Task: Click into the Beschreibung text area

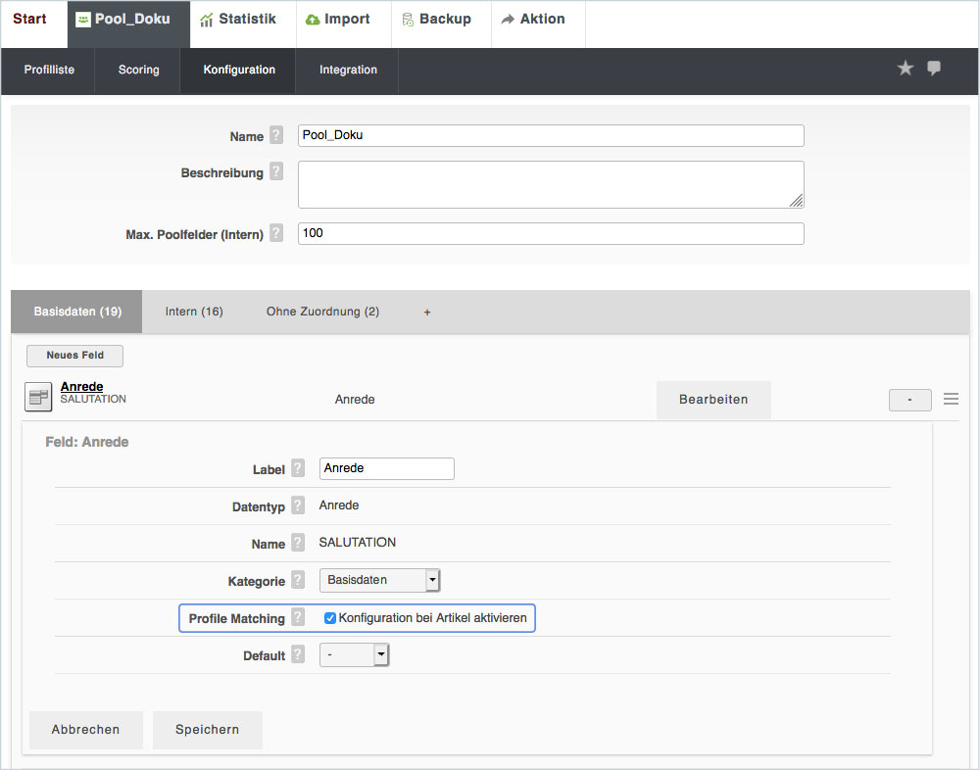Action: 551,184
